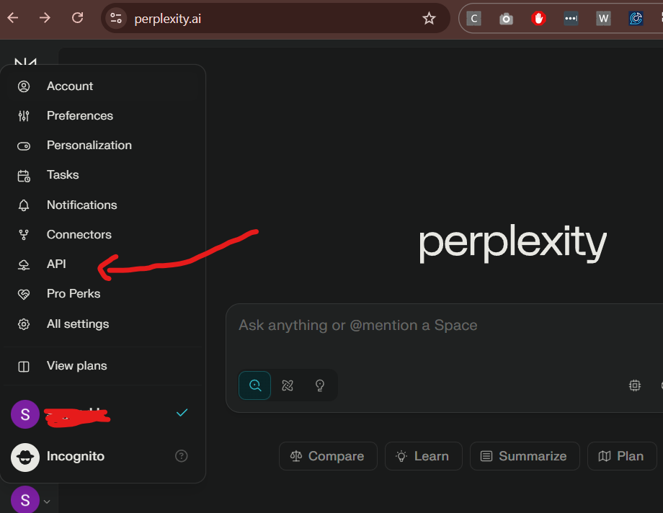The image size is (663, 513).
Task: Select Personalization in the menu
Action: (103, 146)
